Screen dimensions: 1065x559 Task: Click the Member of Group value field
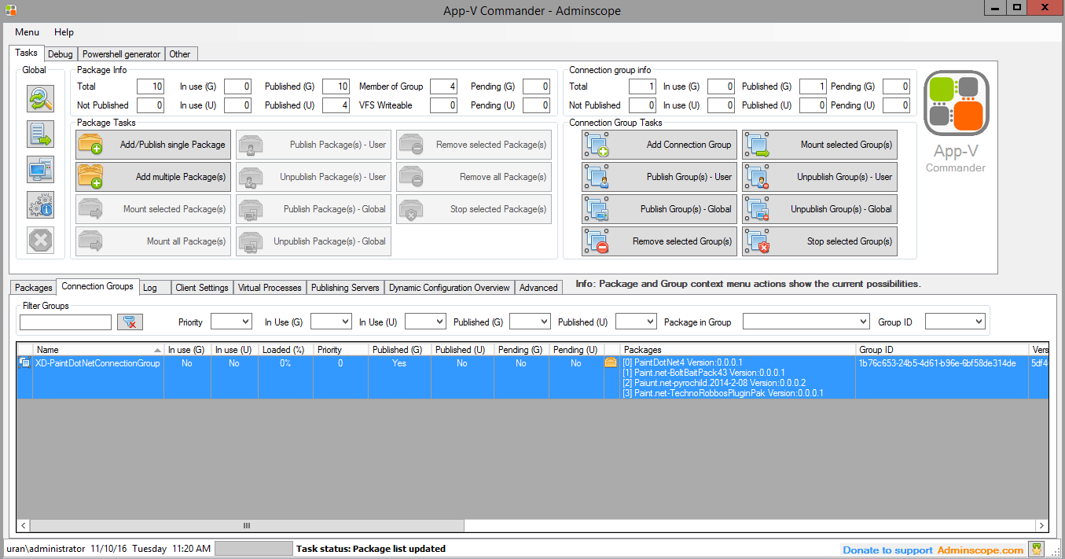[x=443, y=86]
